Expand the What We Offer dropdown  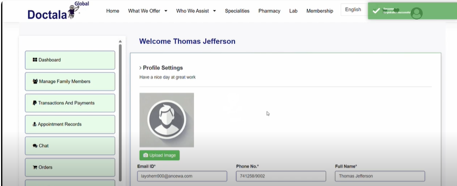(x=147, y=11)
